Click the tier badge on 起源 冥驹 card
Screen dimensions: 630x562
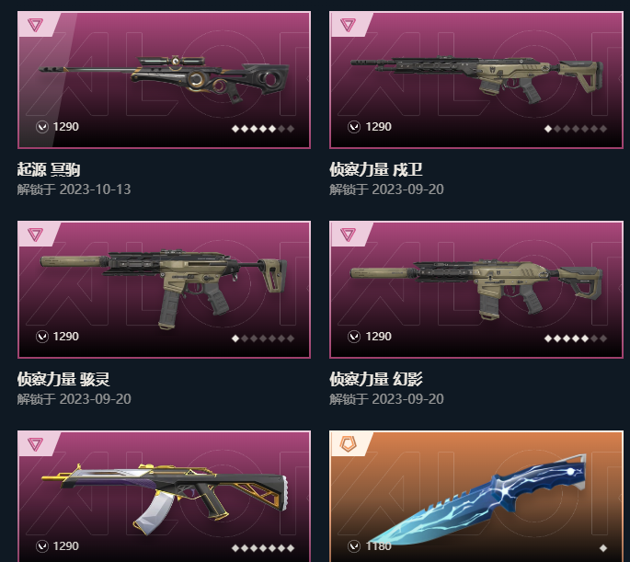pos(35,25)
